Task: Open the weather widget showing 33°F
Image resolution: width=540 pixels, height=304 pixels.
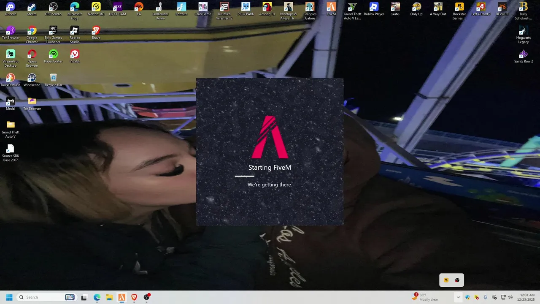Action: 425,297
